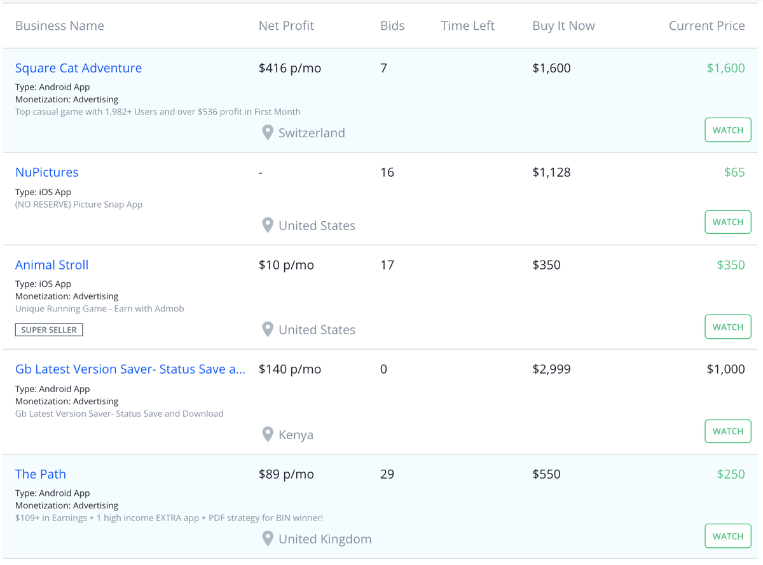Open the Square Cat Adventure listing
Image resolution: width=763 pixels, height=565 pixels.
pyautogui.click(x=78, y=68)
